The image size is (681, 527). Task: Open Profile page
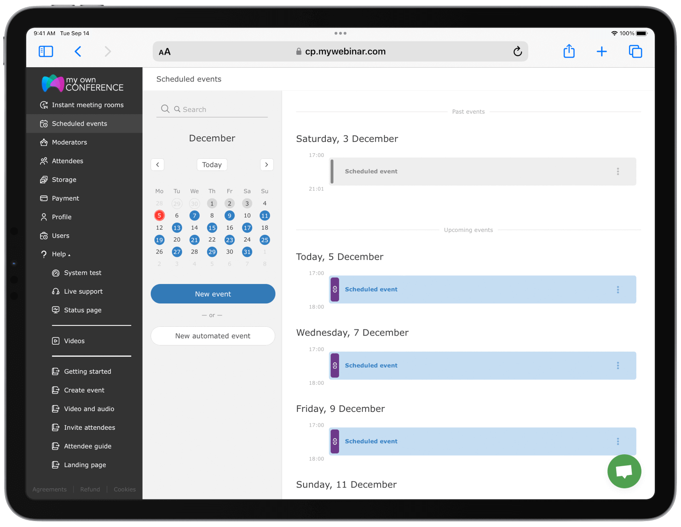click(84, 217)
